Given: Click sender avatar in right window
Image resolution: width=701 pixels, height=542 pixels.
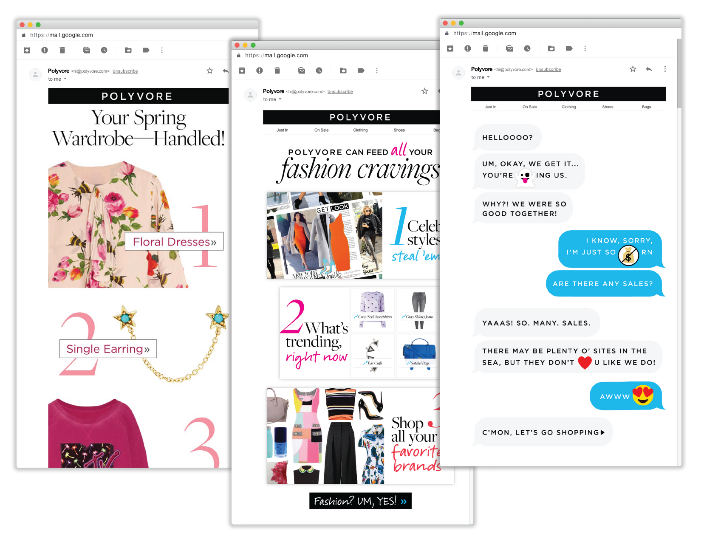Looking at the screenshot, I should 458,73.
